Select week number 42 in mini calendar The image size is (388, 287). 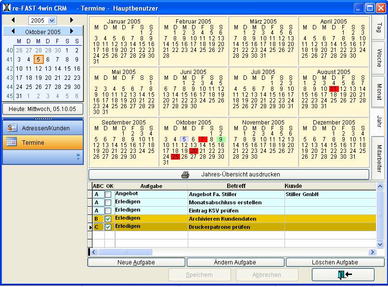click(x=9, y=68)
